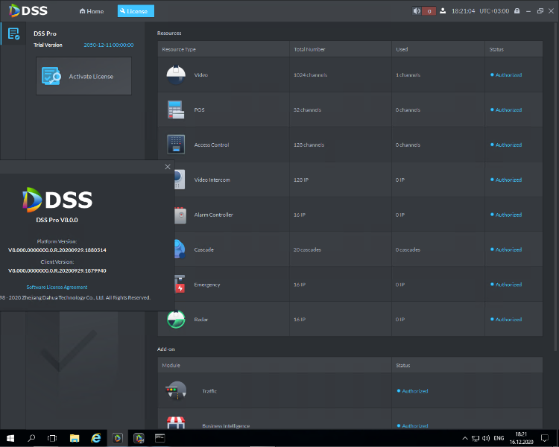Switch to the first DSS taskbar app
This screenshot has width=559, height=447.
pos(117,438)
